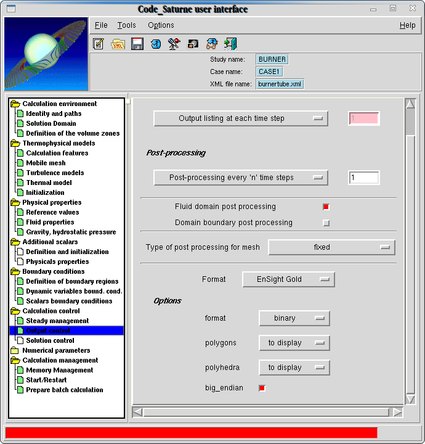Collapse the Calculation environment folder
The image size is (425, 444).
point(15,104)
